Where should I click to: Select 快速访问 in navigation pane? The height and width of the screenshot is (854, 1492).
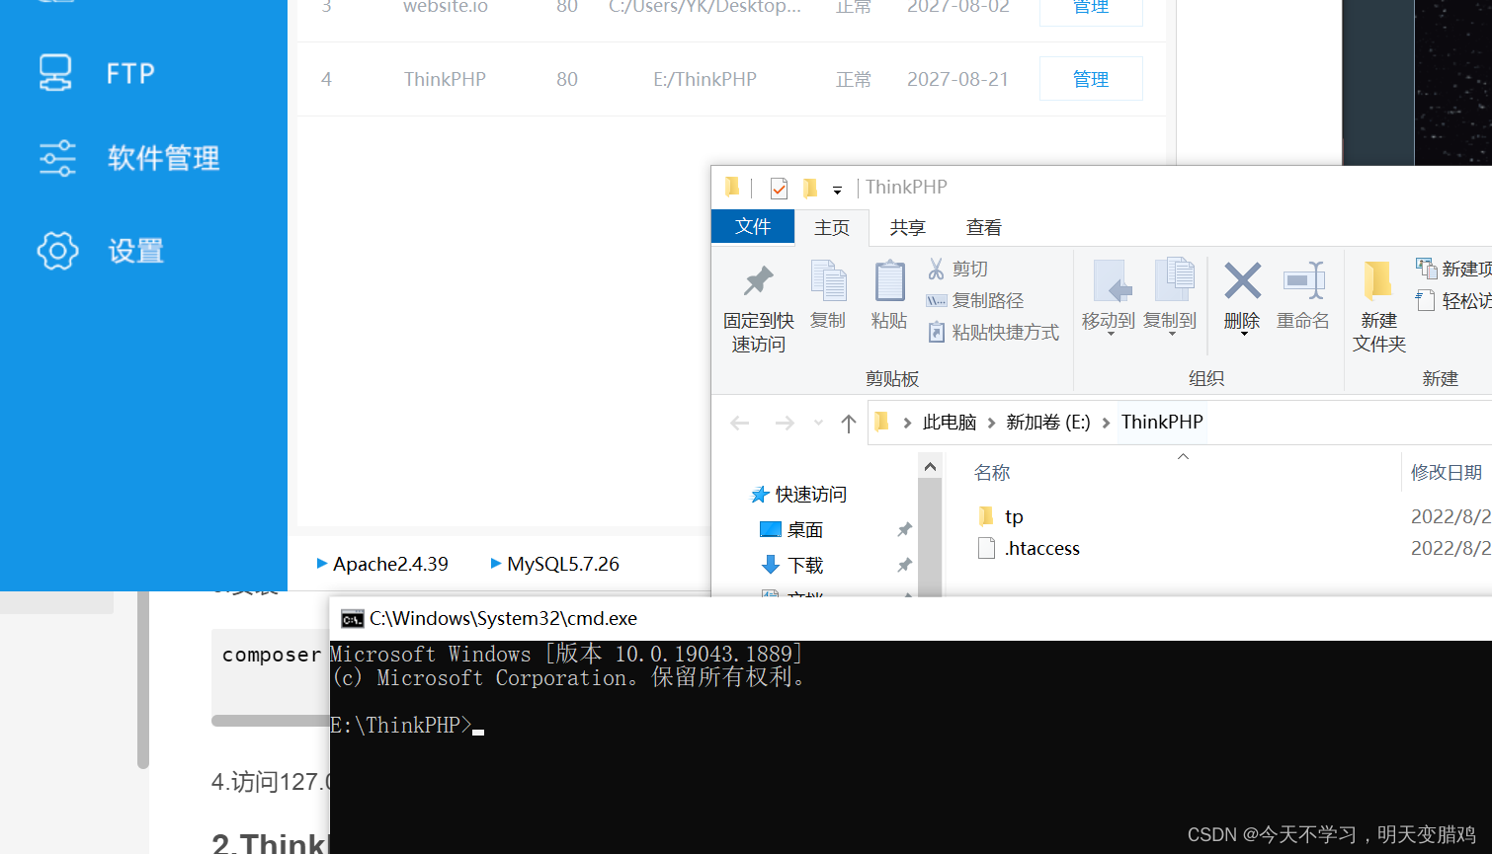[x=810, y=495]
